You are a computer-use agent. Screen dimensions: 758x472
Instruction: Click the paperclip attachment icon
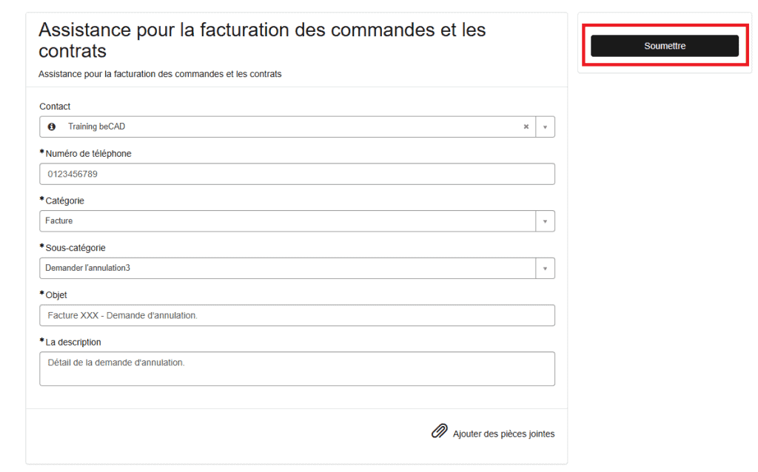[x=439, y=431]
